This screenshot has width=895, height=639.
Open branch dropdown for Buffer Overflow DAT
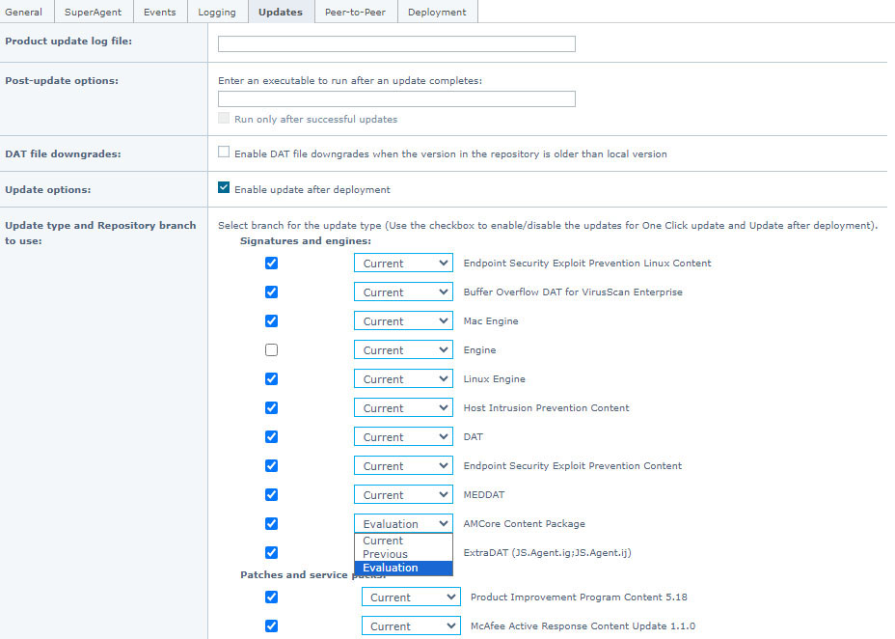(403, 292)
